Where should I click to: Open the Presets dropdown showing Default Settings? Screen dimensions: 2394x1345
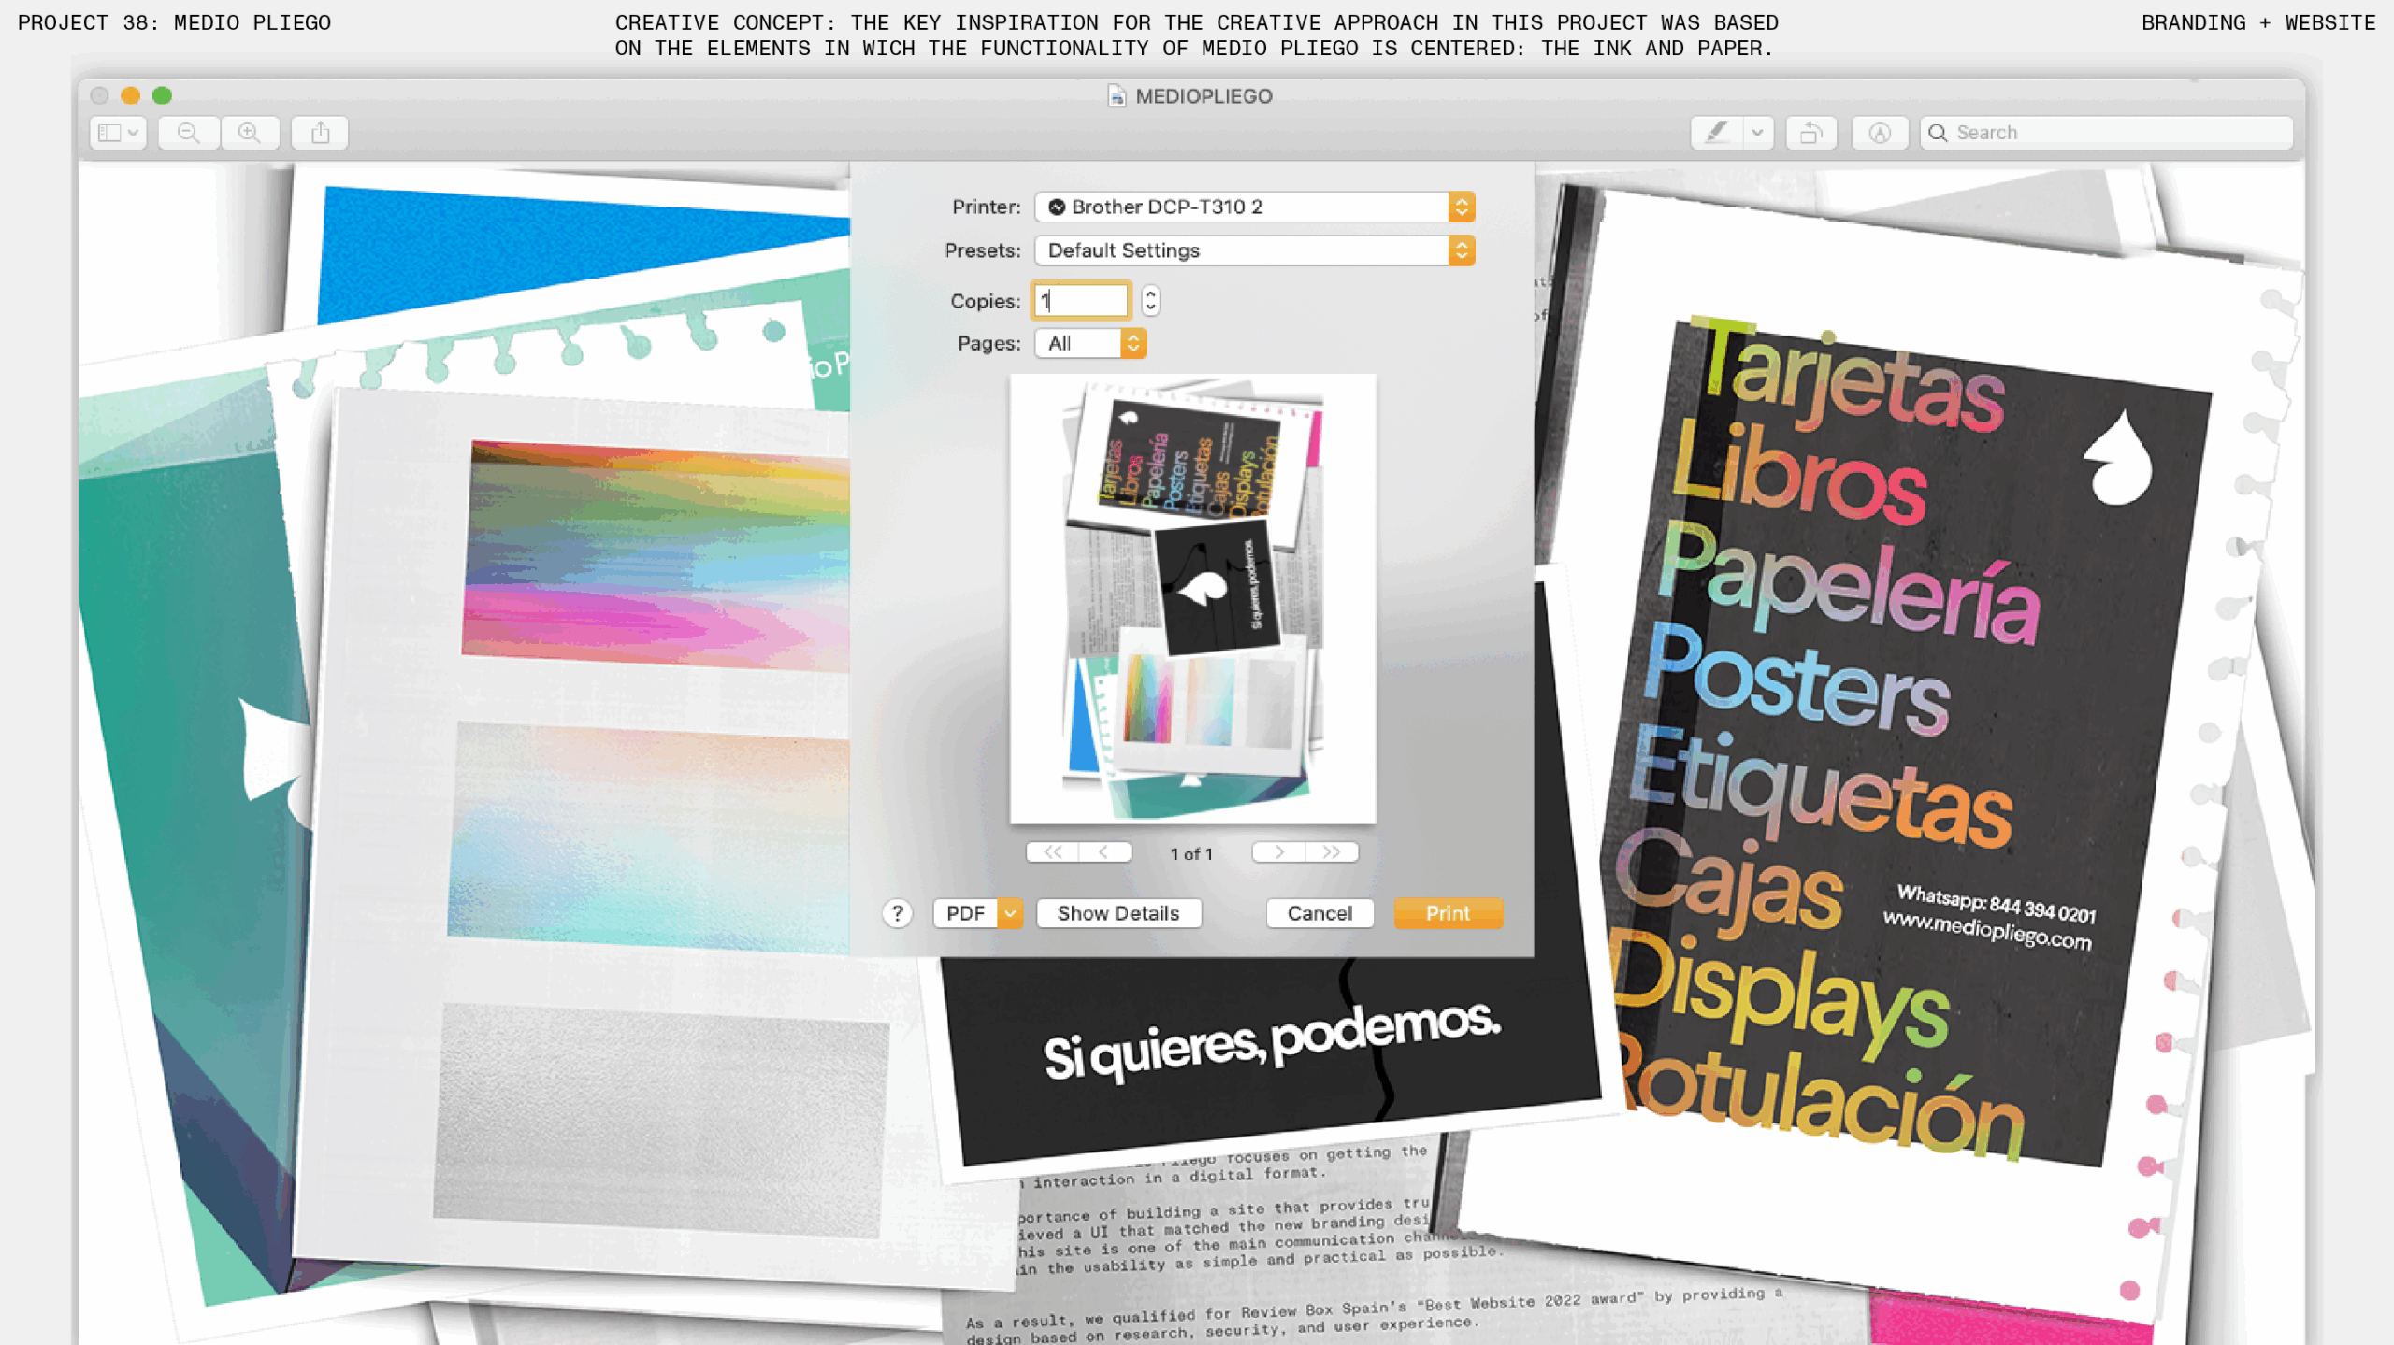[x=1254, y=250]
